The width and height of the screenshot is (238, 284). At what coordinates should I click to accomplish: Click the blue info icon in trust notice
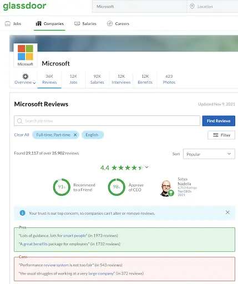22,213
